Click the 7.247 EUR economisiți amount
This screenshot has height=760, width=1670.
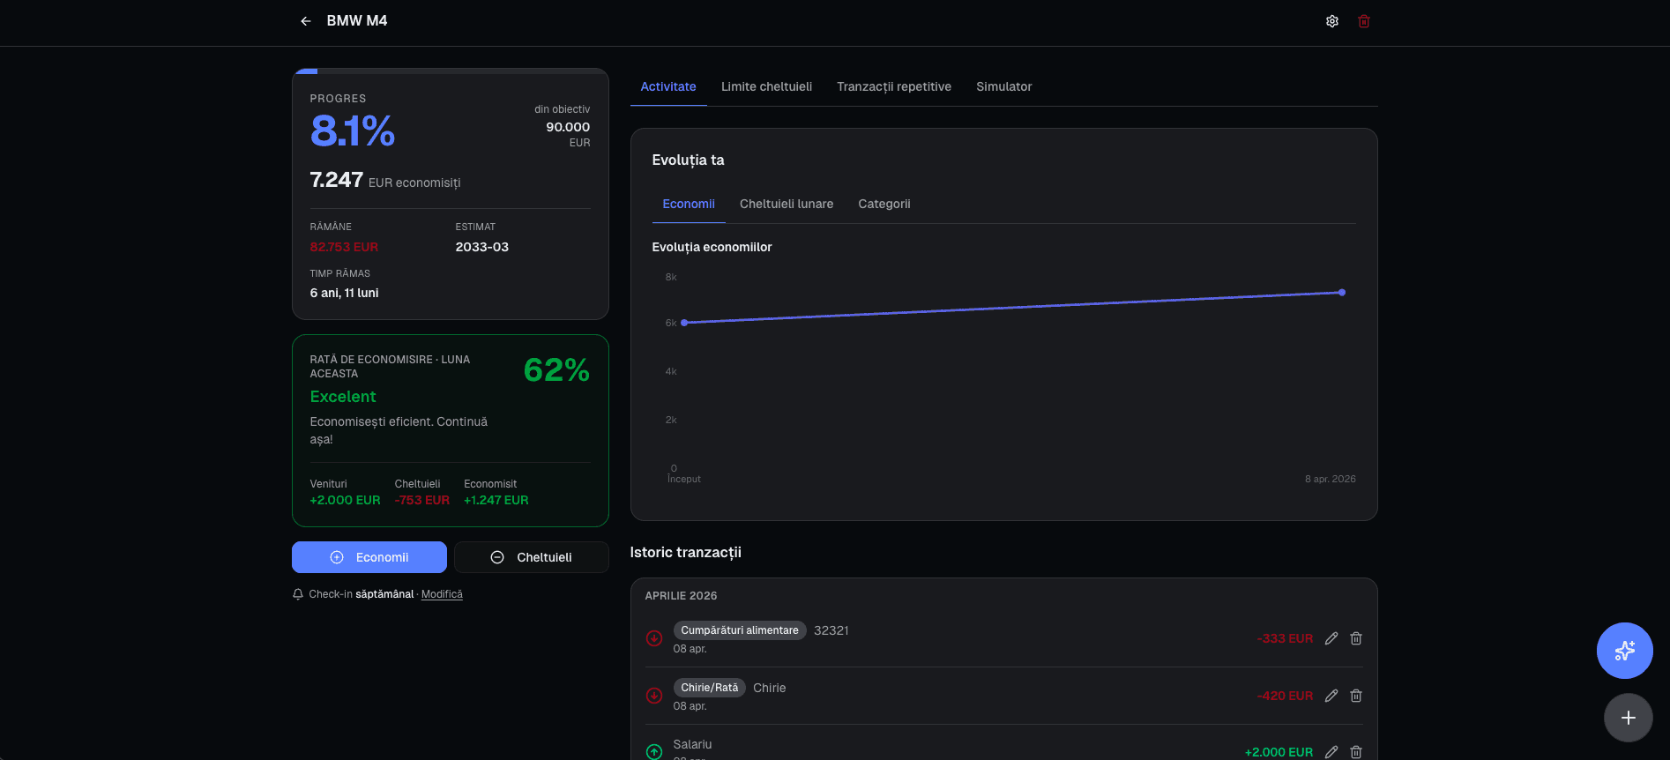(x=385, y=180)
